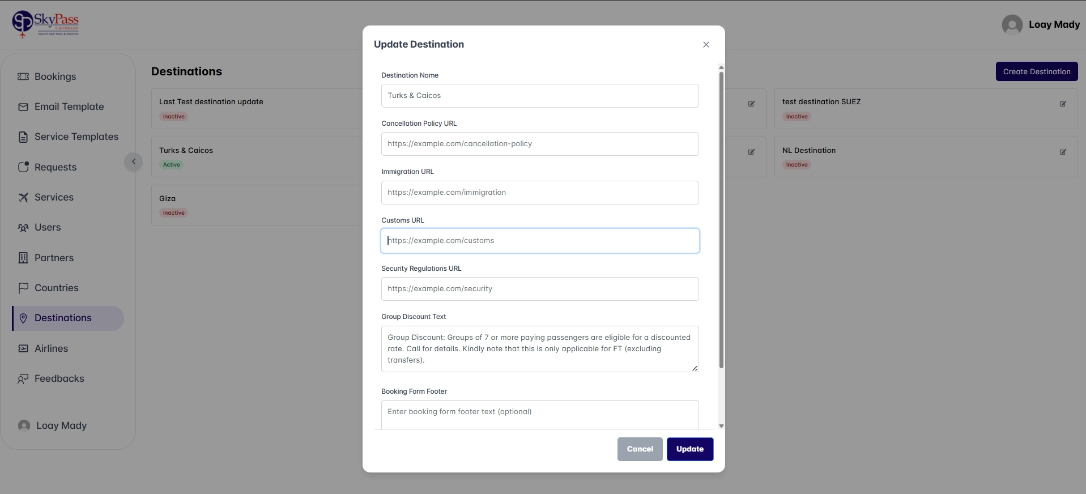
Task: Click the test destination SUEZ title
Action: click(821, 102)
